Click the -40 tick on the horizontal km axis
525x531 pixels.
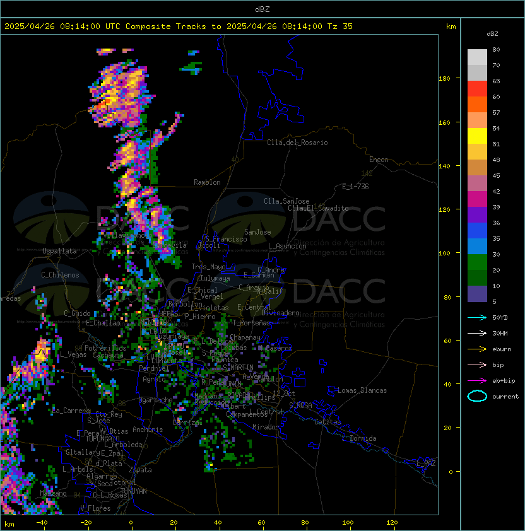tap(42, 523)
